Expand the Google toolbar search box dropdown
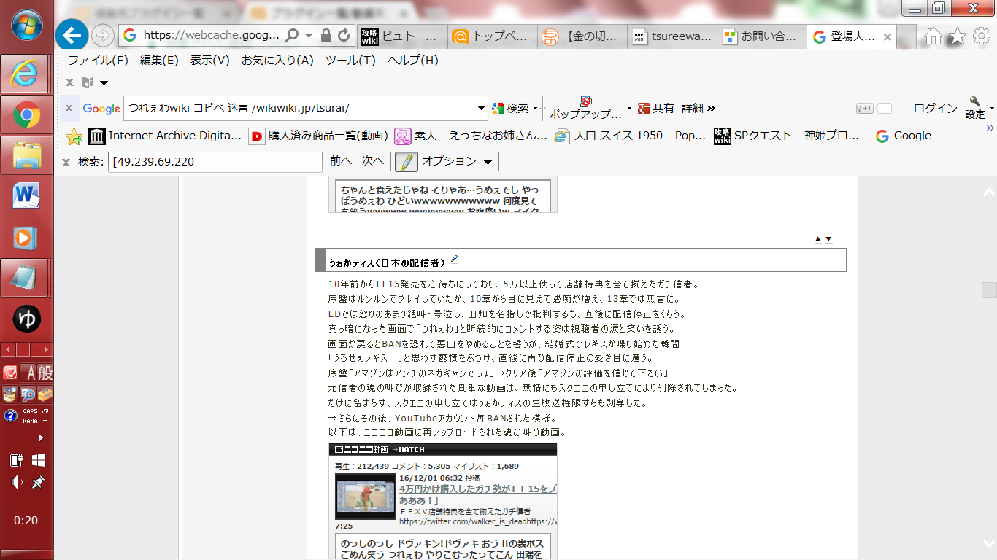997x560 pixels. [481, 108]
